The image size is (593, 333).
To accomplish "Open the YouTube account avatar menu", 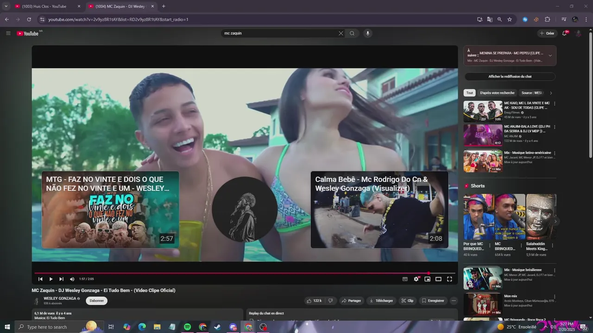I will click(578, 33).
